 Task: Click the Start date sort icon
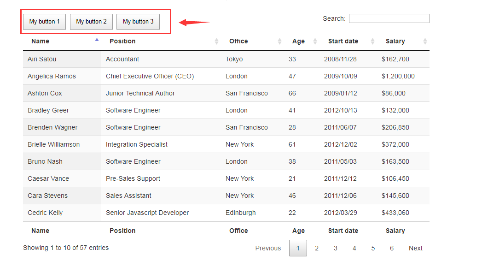pyautogui.click(x=373, y=42)
